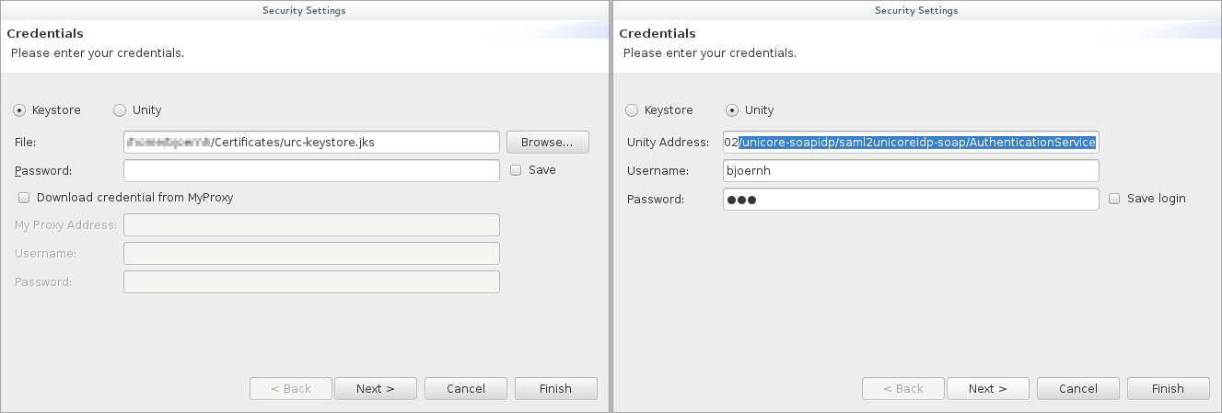Click the Unity Address field

(911, 143)
